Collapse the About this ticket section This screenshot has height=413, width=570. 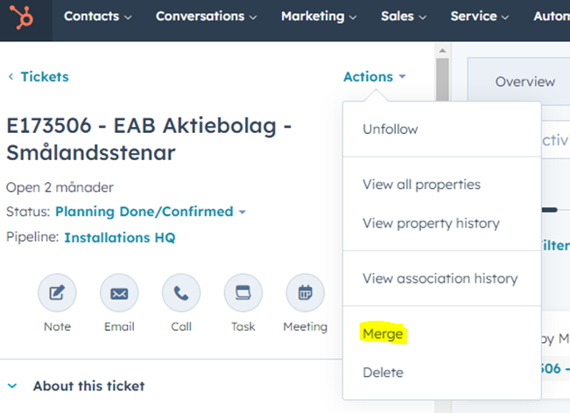tap(12, 386)
